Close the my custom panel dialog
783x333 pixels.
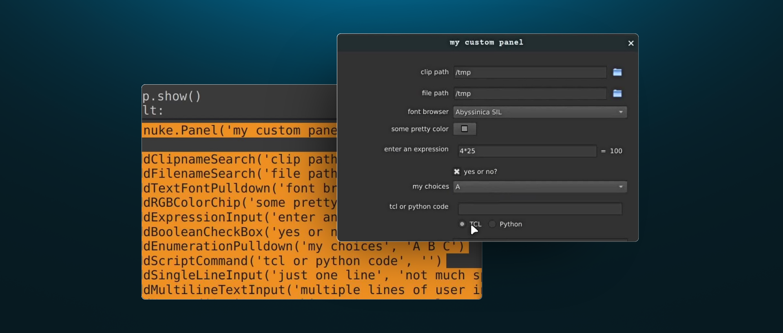[x=631, y=43]
